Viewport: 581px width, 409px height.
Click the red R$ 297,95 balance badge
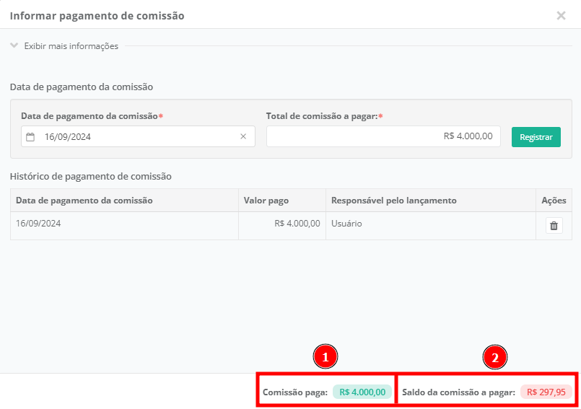546,392
